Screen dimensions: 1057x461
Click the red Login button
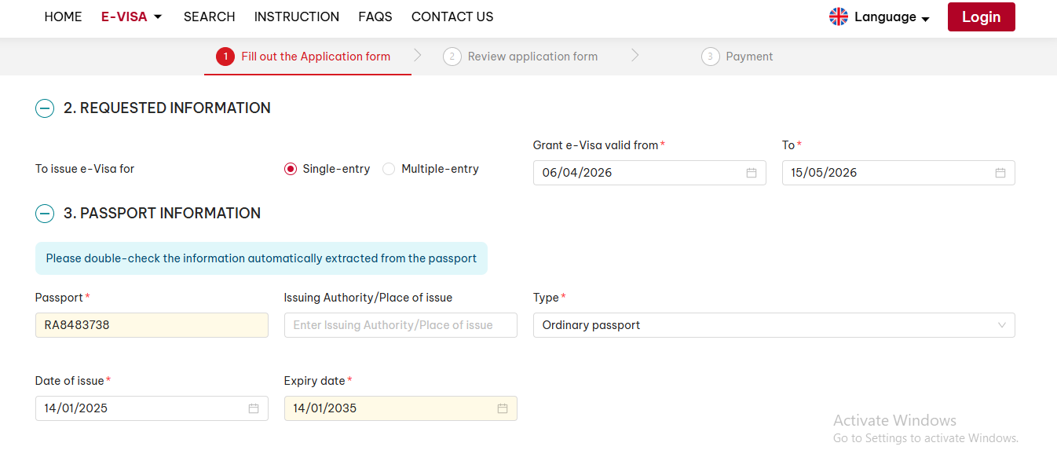(x=981, y=17)
